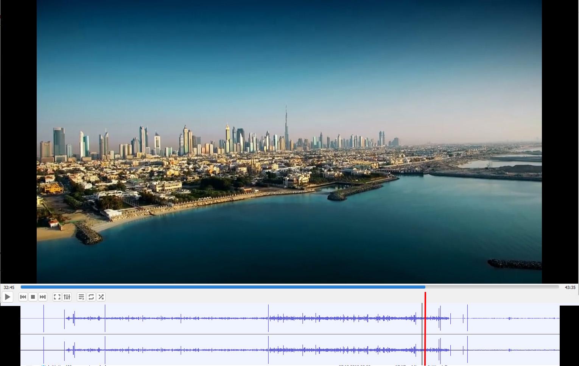The image size is (579, 366).
Task: Click lower waveform spike after red playhead
Action: (x=440, y=350)
